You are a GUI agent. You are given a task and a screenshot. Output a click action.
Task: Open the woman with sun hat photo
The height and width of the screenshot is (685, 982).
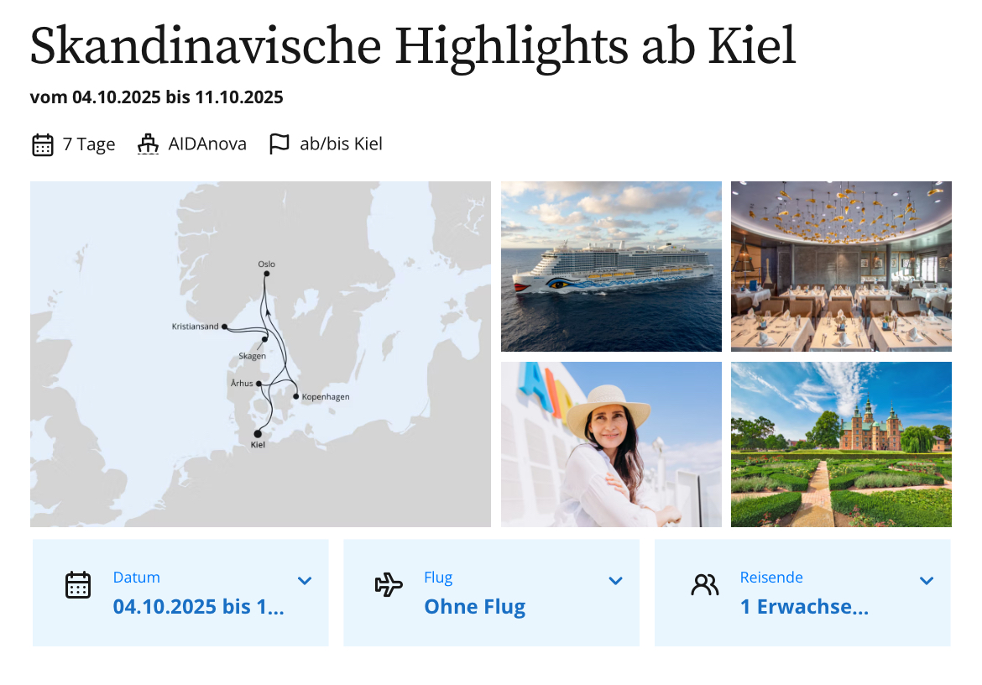611,444
